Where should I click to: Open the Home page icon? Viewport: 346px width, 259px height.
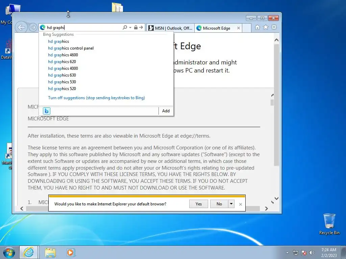coord(257,27)
